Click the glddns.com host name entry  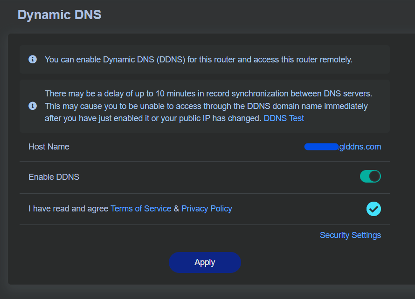[343, 147]
